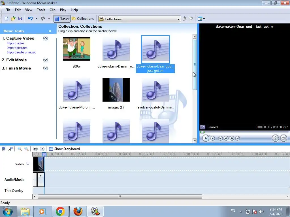Click the collection scrollbar up arrow
Screen dimensions: 290x217
point(195,36)
